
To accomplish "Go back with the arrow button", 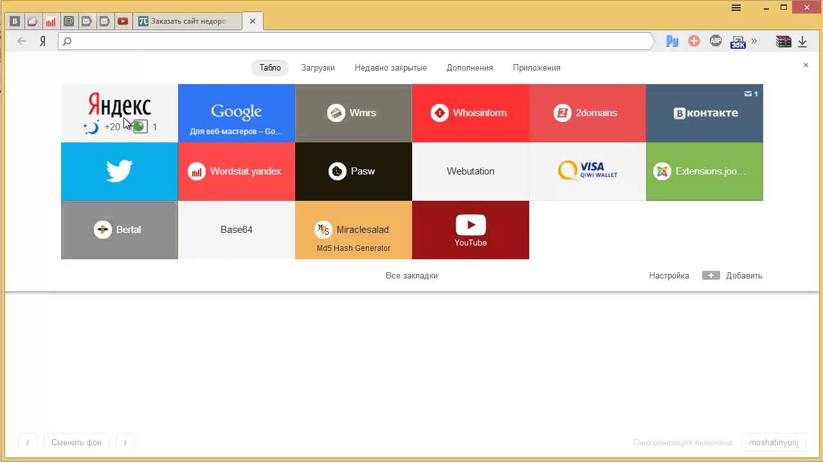I will tap(22, 41).
